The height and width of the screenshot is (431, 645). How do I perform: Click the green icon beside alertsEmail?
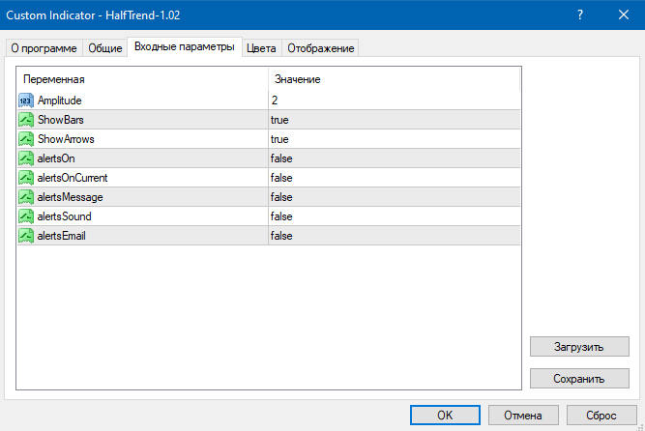point(26,236)
